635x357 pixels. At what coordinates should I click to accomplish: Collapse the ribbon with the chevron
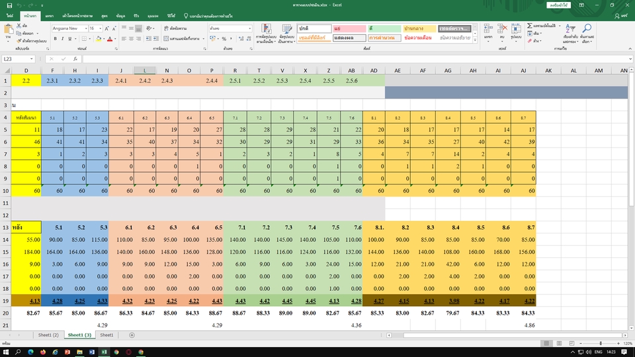pos(630,48)
